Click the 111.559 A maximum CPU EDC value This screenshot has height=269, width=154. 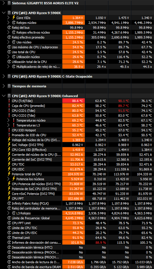[x=121, y=169]
